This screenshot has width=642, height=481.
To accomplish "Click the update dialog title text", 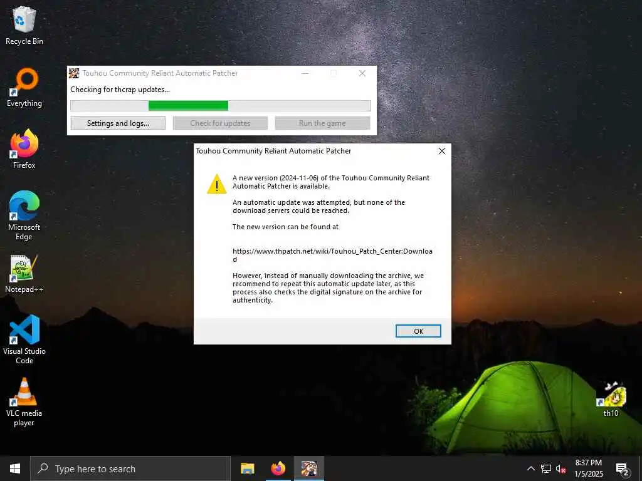I will coord(273,151).
